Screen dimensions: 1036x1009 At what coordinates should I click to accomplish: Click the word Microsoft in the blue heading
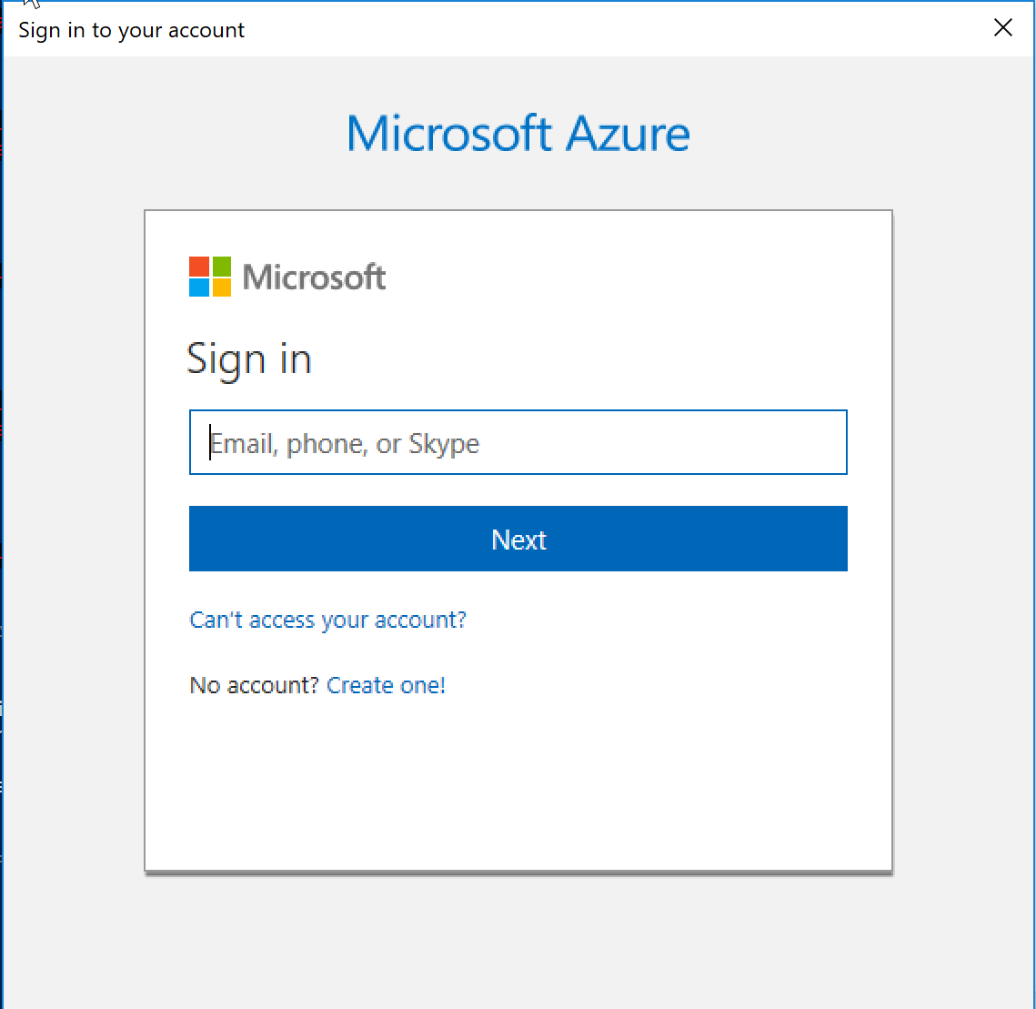[448, 134]
